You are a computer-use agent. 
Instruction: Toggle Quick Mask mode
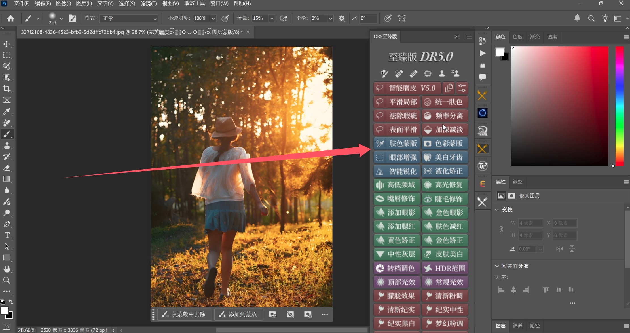coord(7,327)
